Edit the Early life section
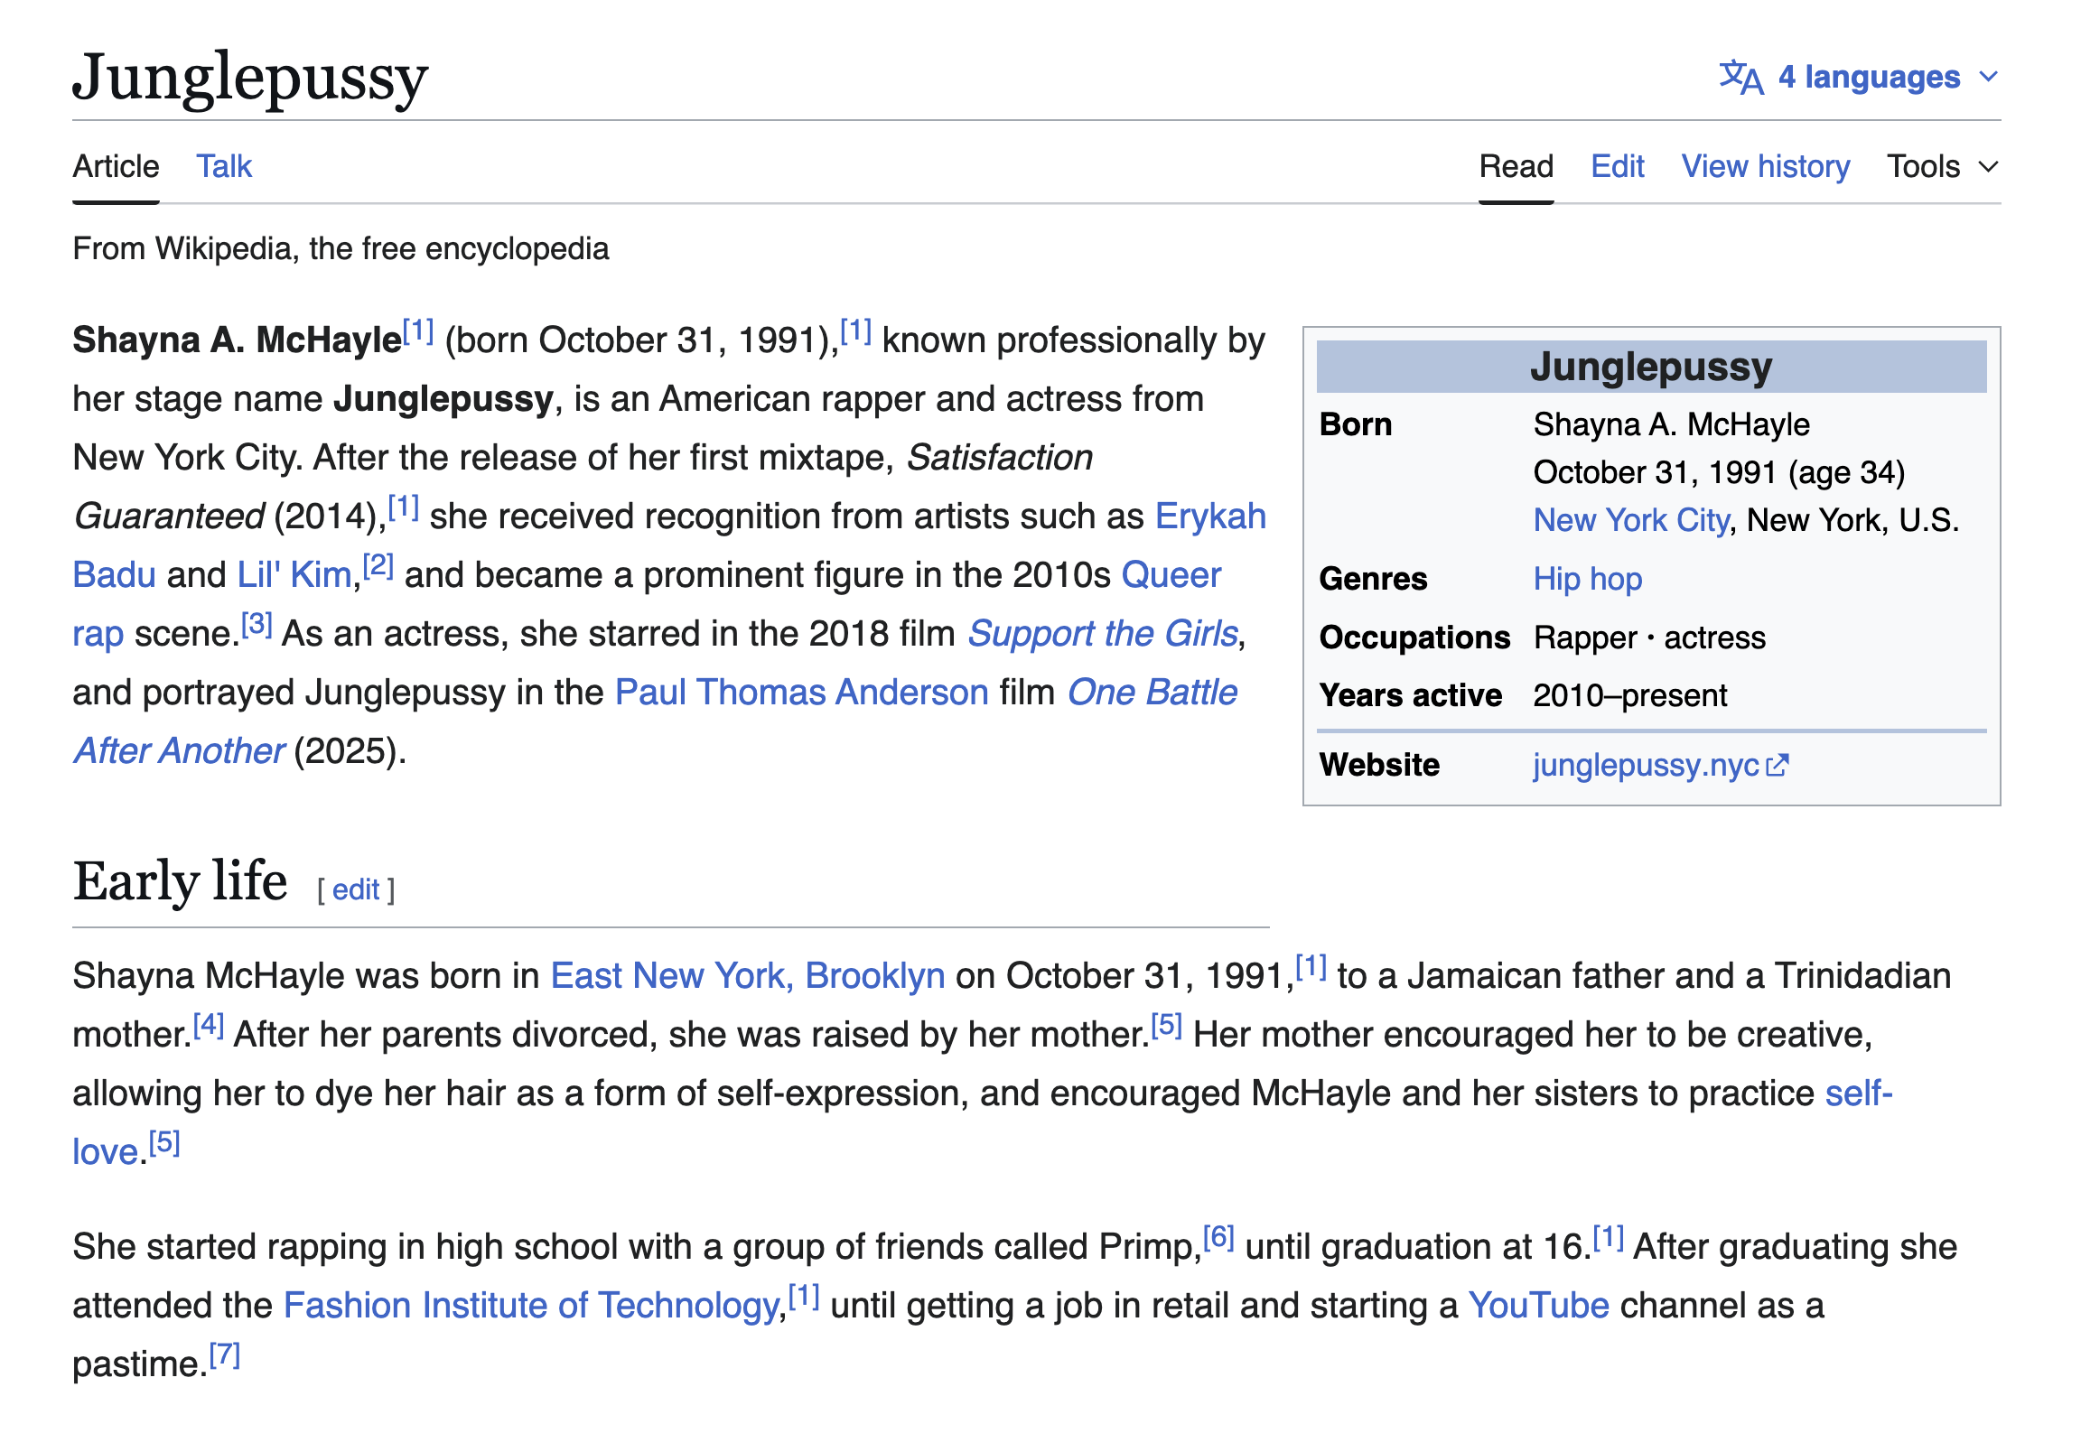This screenshot has height=1452, width=2081. tap(355, 890)
